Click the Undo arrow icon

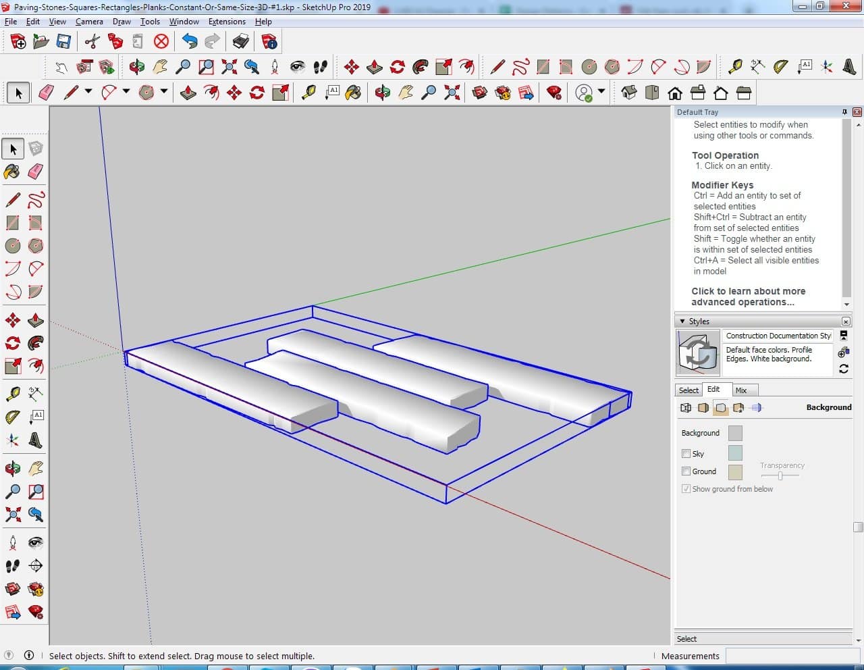190,42
